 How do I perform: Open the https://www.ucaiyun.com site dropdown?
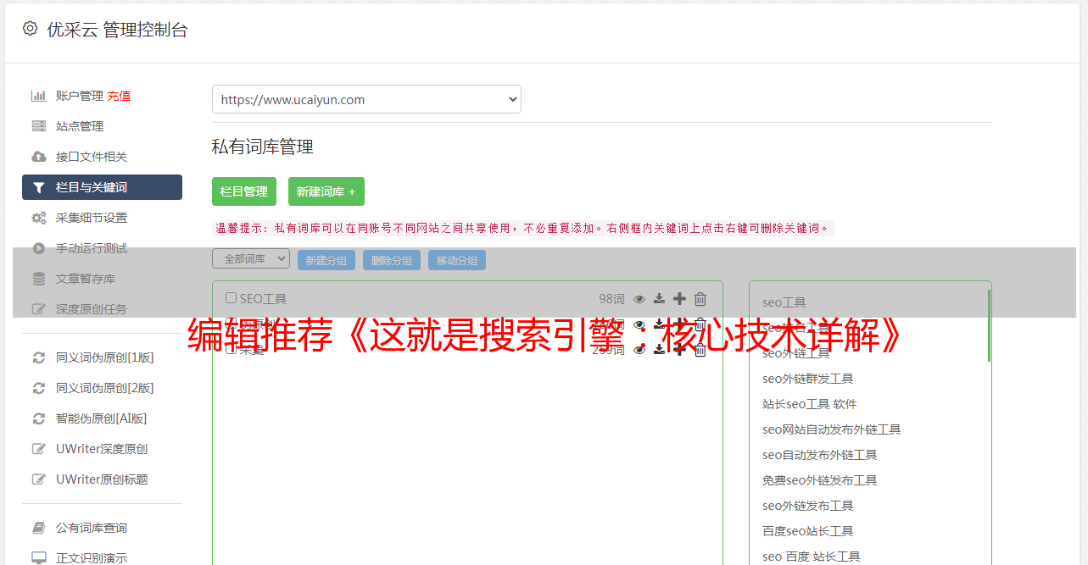tap(366, 99)
